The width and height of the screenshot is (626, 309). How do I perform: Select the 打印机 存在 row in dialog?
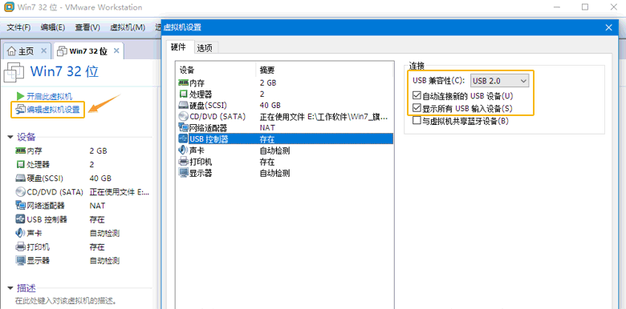tap(286, 162)
